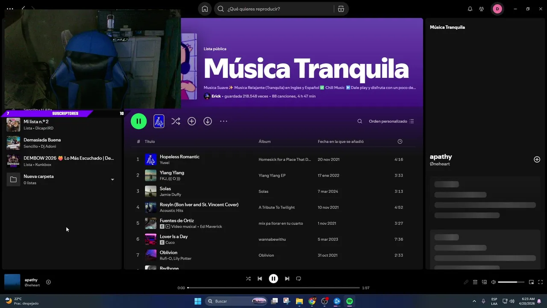The height and width of the screenshot is (308, 547).
Task: Select track Oblivion by Rufi-O
Action: pos(273,255)
